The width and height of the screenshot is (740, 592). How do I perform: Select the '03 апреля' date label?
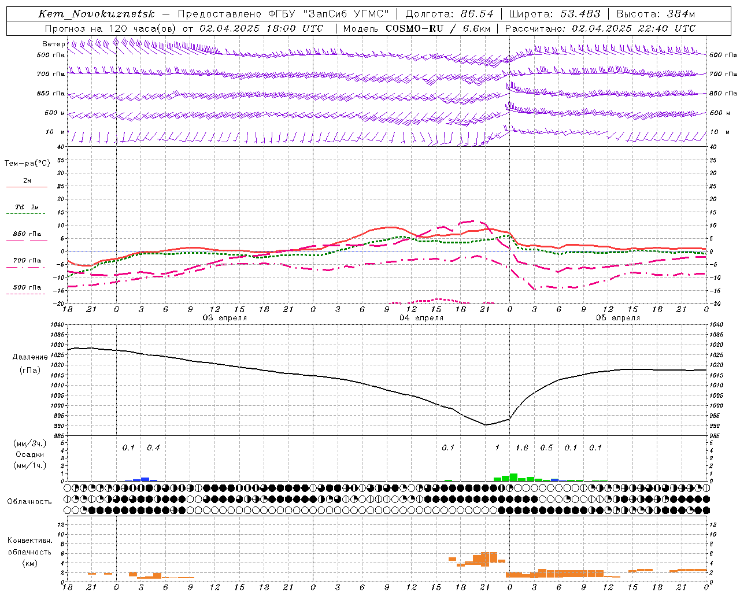pyautogui.click(x=224, y=318)
